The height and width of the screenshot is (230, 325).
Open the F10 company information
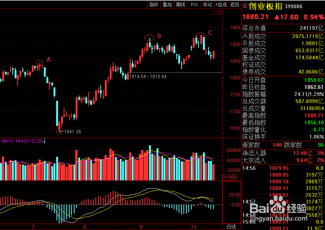tap(194, 4)
